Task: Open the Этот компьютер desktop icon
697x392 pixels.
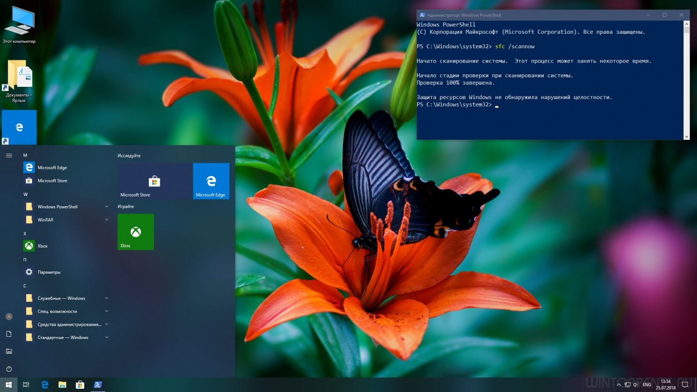Action: [19, 25]
